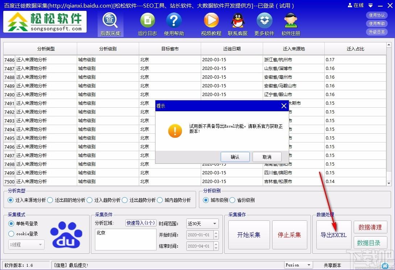Click the Baidu paw logo
The height and width of the screenshot is (270, 395).
[x=66, y=234]
